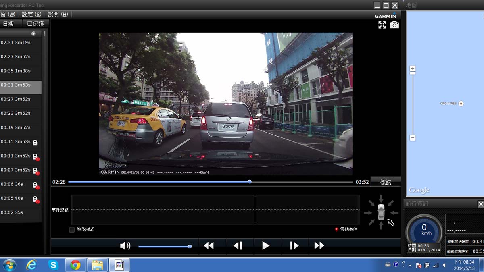
Task: Rewind the video with fast-backward button
Action: point(209,246)
